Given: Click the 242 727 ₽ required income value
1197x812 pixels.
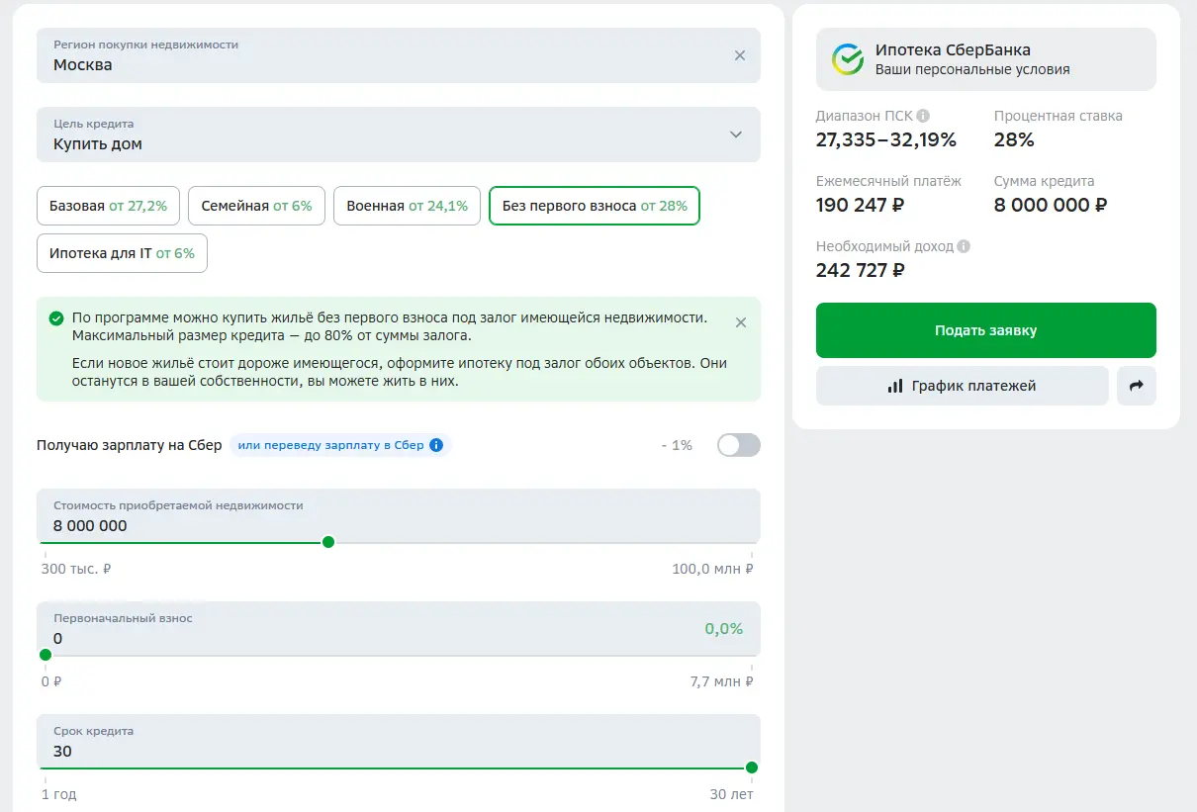Looking at the screenshot, I should 860,270.
